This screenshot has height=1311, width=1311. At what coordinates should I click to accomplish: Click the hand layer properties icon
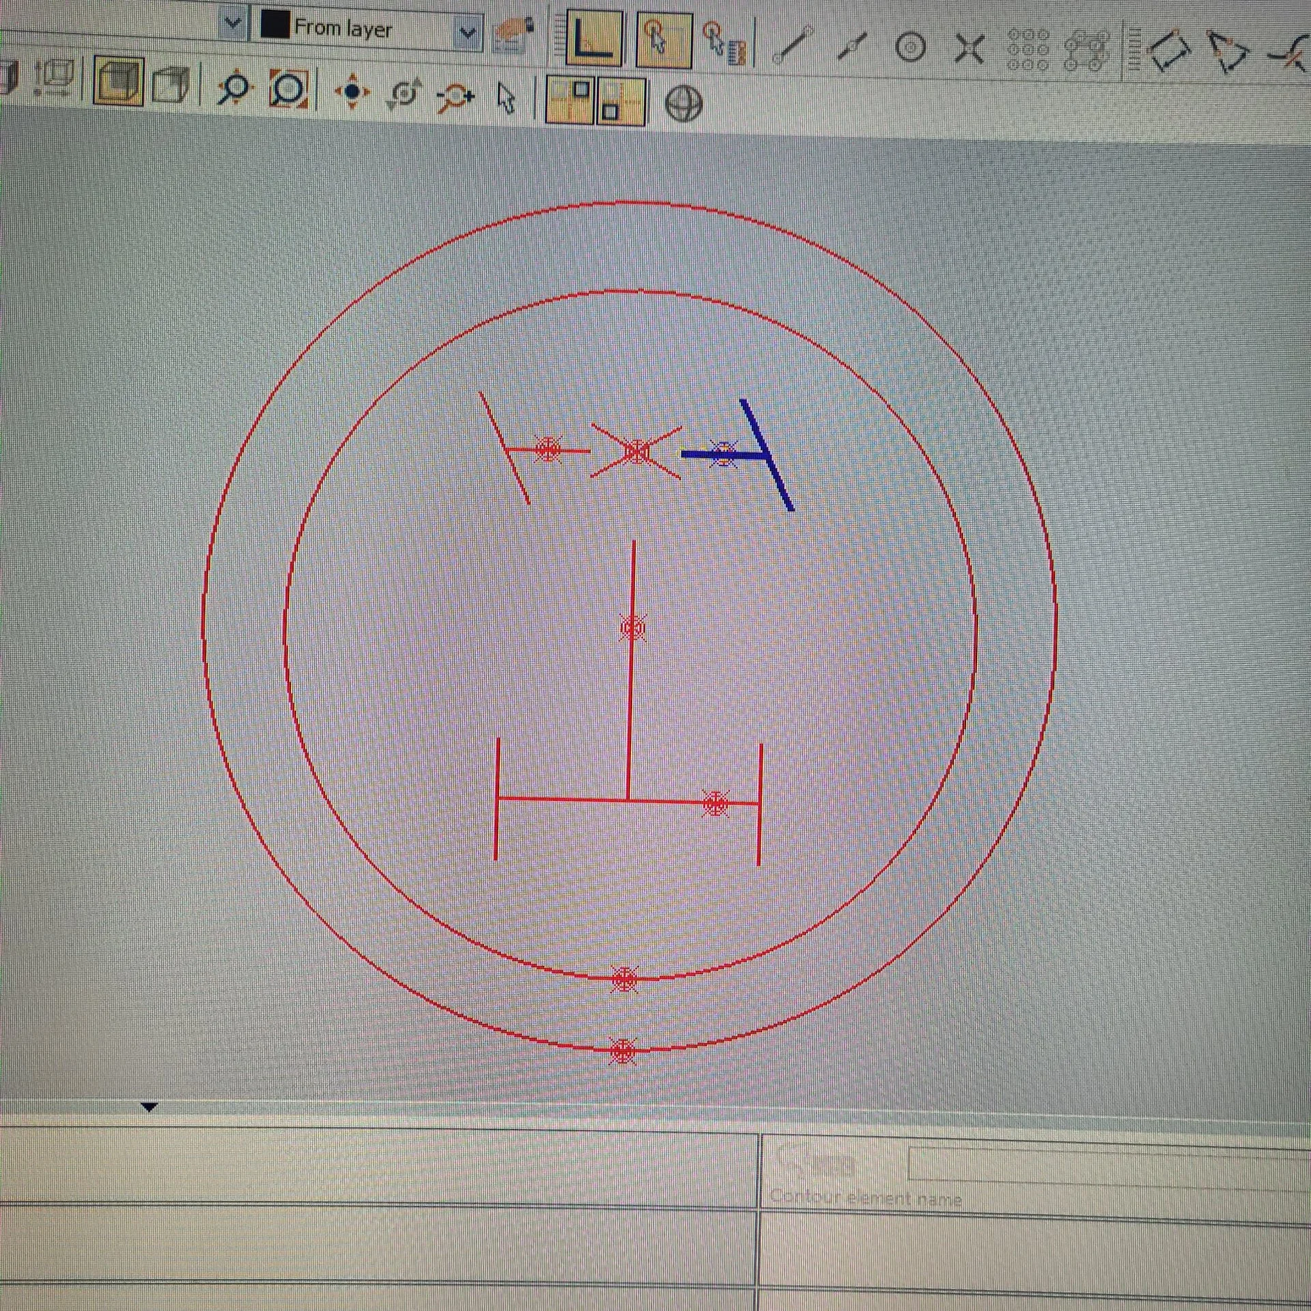513,36
